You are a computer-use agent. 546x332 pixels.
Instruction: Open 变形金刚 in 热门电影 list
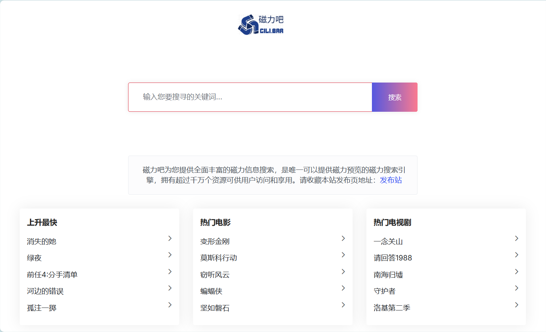coord(215,241)
